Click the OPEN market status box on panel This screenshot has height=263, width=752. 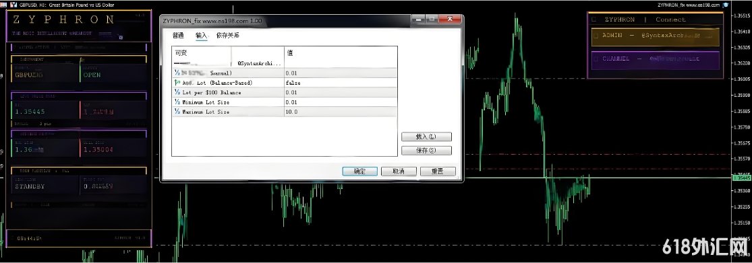(x=113, y=73)
